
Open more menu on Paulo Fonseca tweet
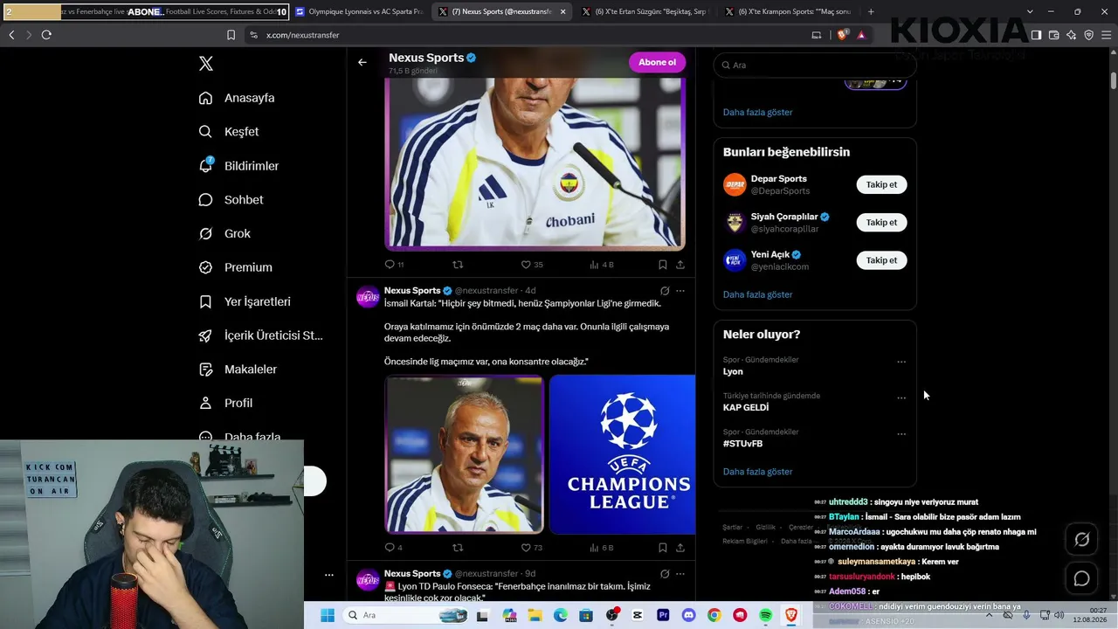coord(680,574)
